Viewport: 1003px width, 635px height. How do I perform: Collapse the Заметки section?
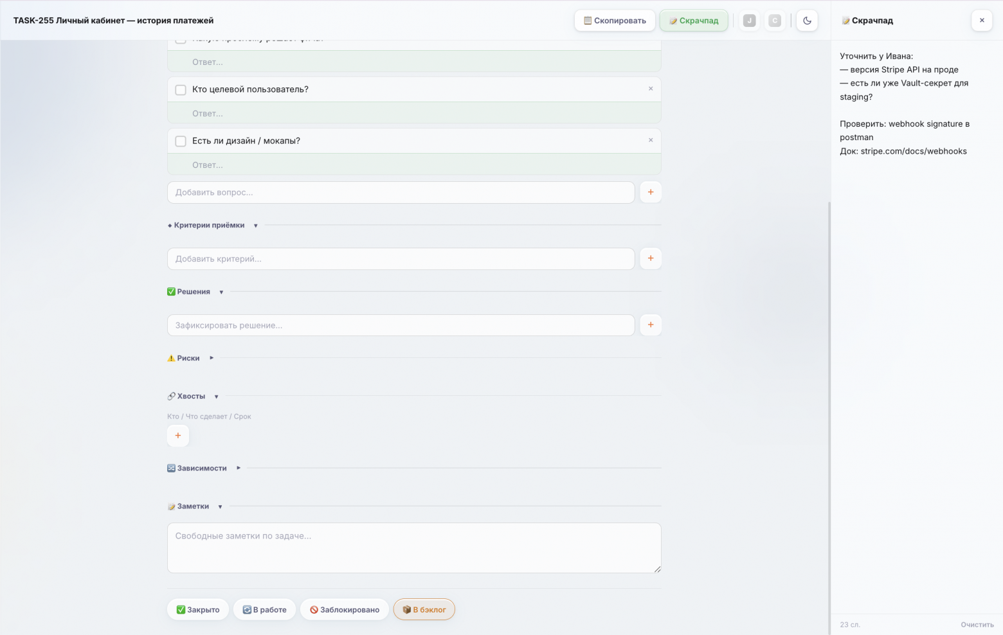(x=220, y=507)
